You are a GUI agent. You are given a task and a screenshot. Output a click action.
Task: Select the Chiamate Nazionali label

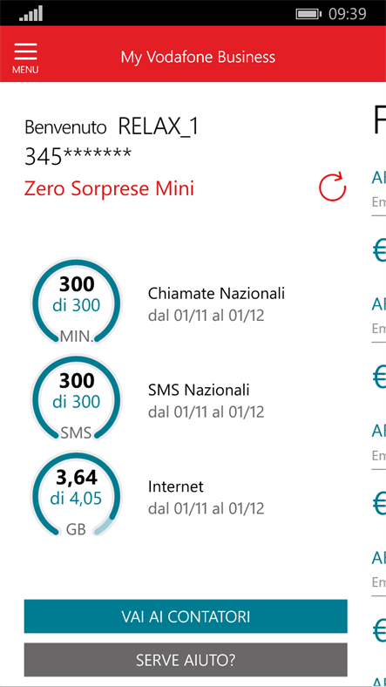tap(216, 293)
